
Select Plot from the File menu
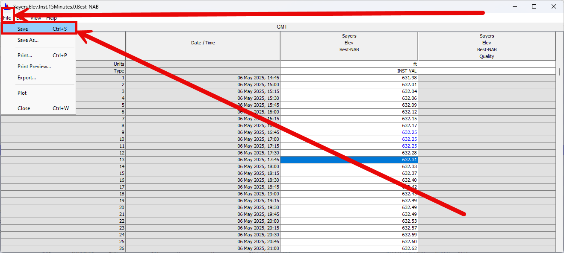[x=22, y=93]
